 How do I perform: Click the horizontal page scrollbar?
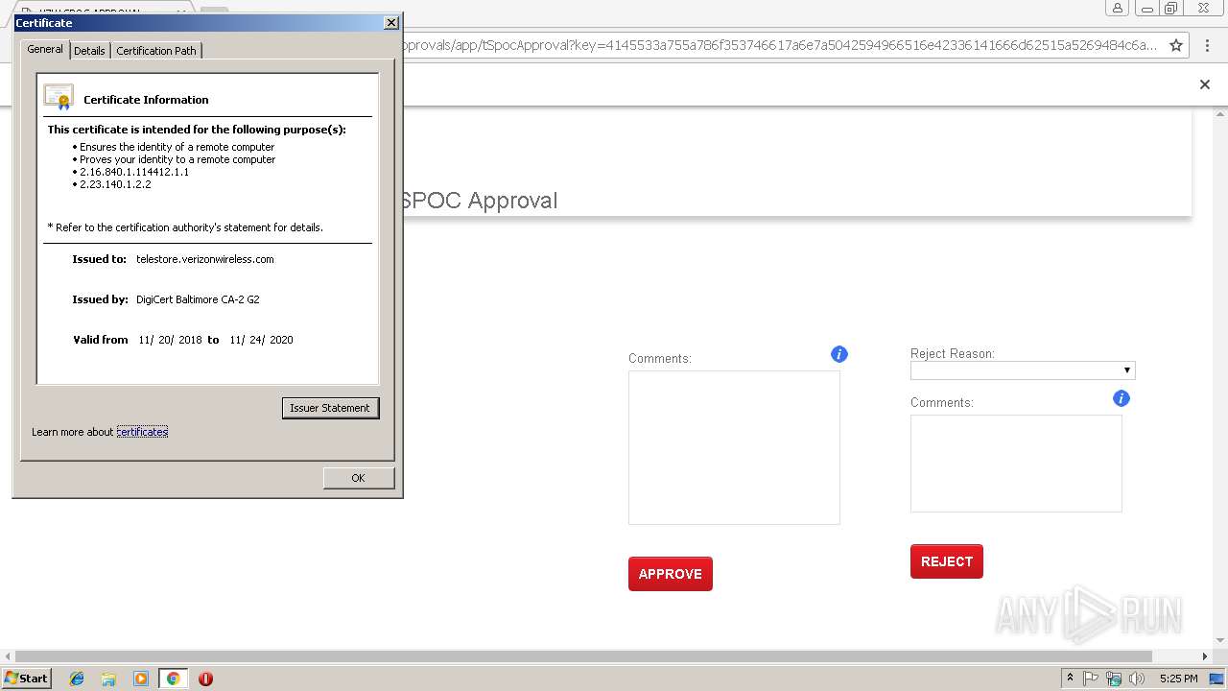583,656
